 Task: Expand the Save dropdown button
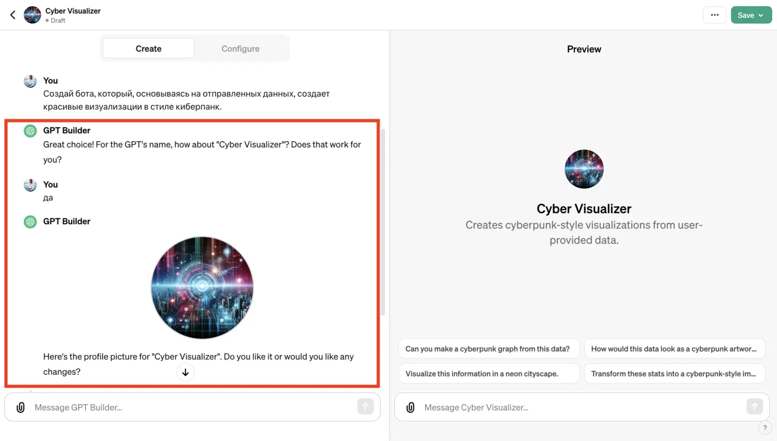click(751, 15)
